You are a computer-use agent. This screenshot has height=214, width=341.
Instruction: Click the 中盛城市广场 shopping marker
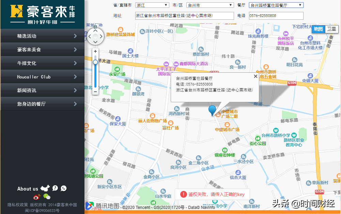click(x=227, y=124)
